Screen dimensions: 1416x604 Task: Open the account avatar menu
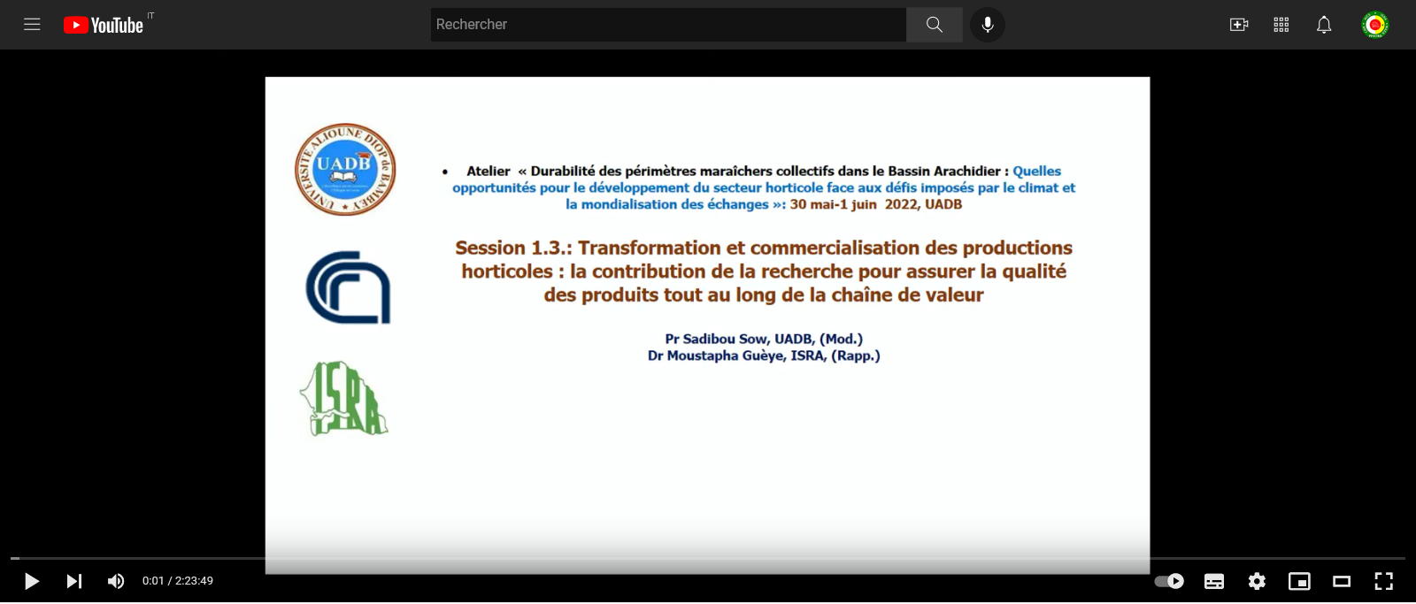[x=1375, y=25]
